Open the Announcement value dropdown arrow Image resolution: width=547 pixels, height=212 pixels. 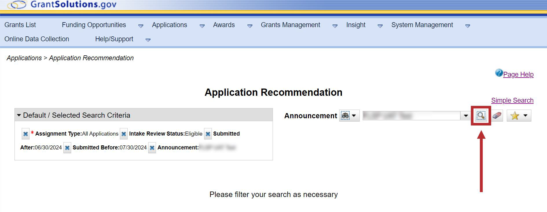(x=465, y=116)
